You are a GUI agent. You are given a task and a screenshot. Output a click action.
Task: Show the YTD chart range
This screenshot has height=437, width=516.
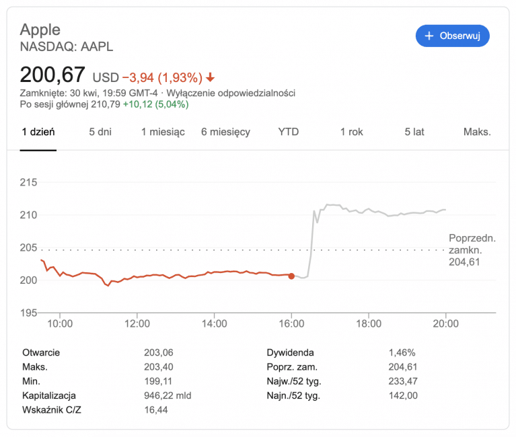[289, 132]
